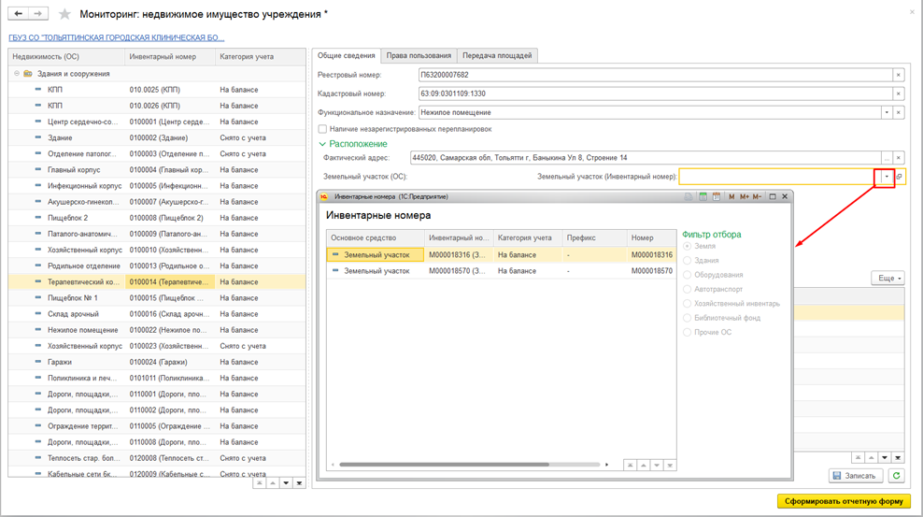Select the Здания filter radio button
Viewport: 923px width, 517px height.
click(687, 260)
